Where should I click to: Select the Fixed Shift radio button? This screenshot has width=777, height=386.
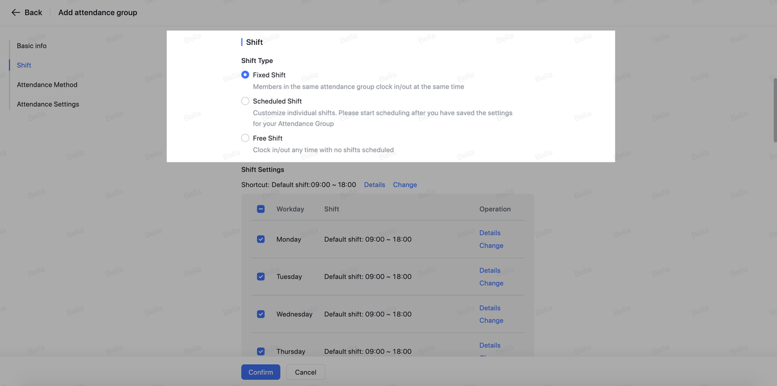tap(245, 75)
